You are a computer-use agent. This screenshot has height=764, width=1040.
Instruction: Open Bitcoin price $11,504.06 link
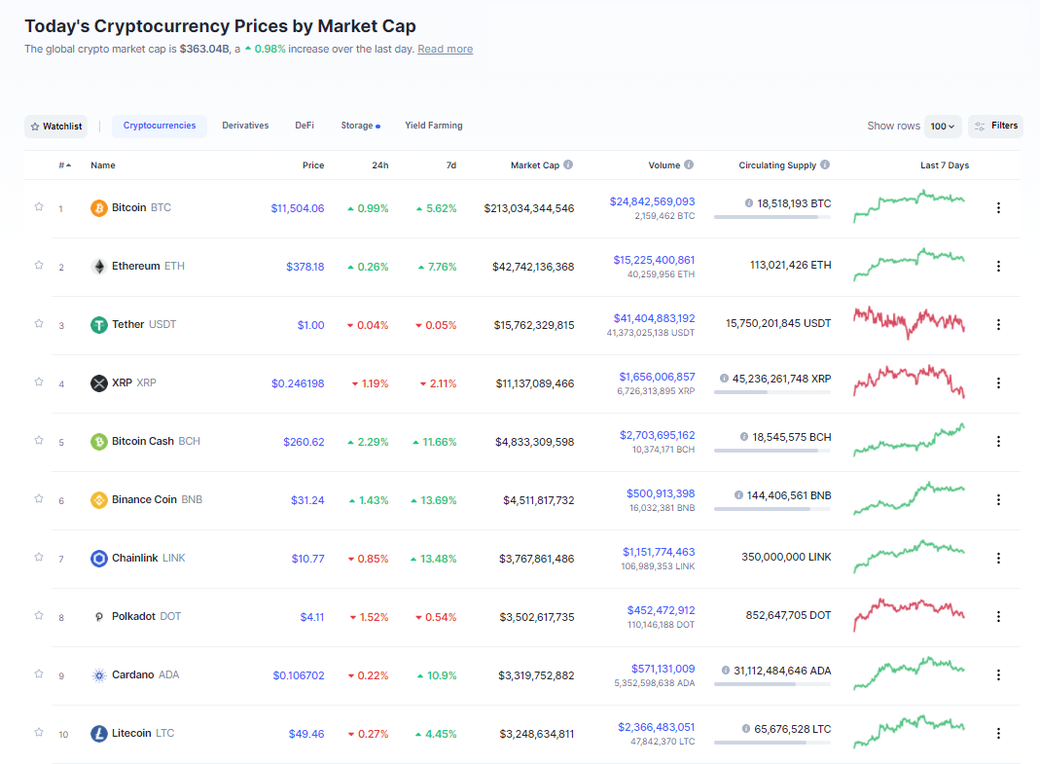[x=297, y=208]
